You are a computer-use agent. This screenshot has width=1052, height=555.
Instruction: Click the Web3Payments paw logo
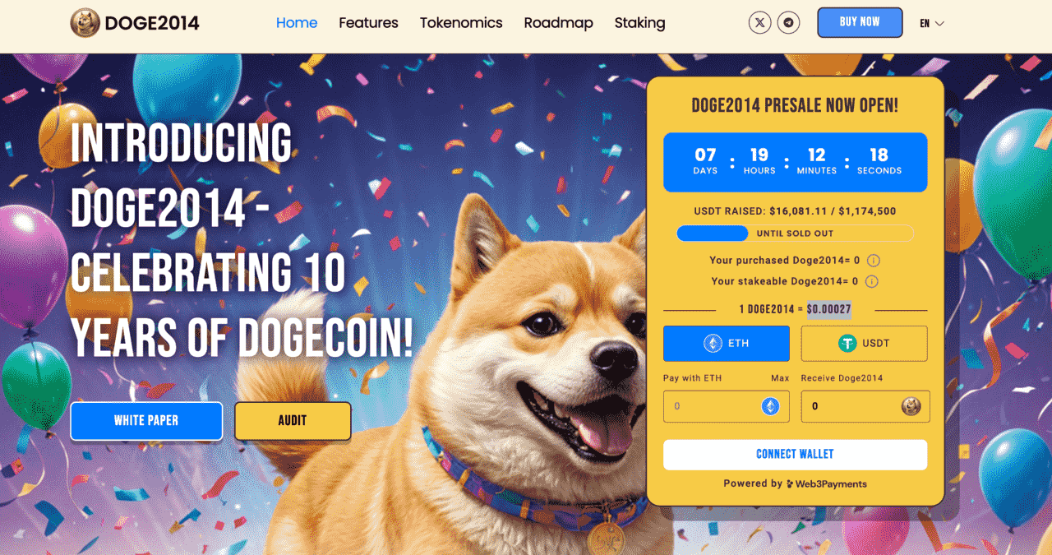tap(790, 484)
